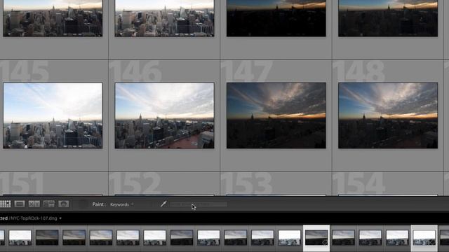Open Compare view (X|Y icon)
Viewport: 449px width, 252px height.
(34, 204)
